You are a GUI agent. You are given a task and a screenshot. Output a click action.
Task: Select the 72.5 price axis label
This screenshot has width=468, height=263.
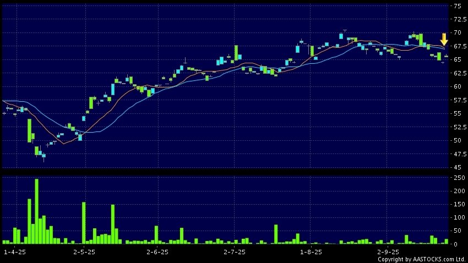pyautogui.click(x=460, y=19)
